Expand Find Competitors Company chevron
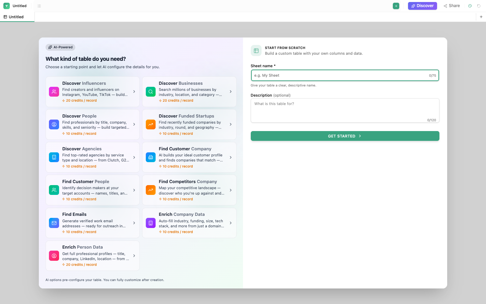Screen dimensions: 486x304 [x=231, y=190]
